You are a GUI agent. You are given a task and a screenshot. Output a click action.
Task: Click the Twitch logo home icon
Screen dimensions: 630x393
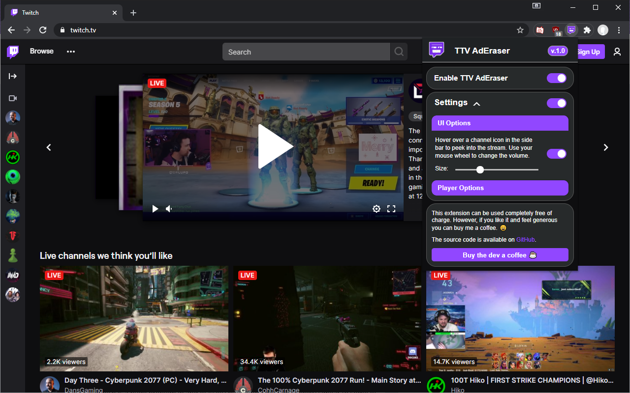(13, 52)
